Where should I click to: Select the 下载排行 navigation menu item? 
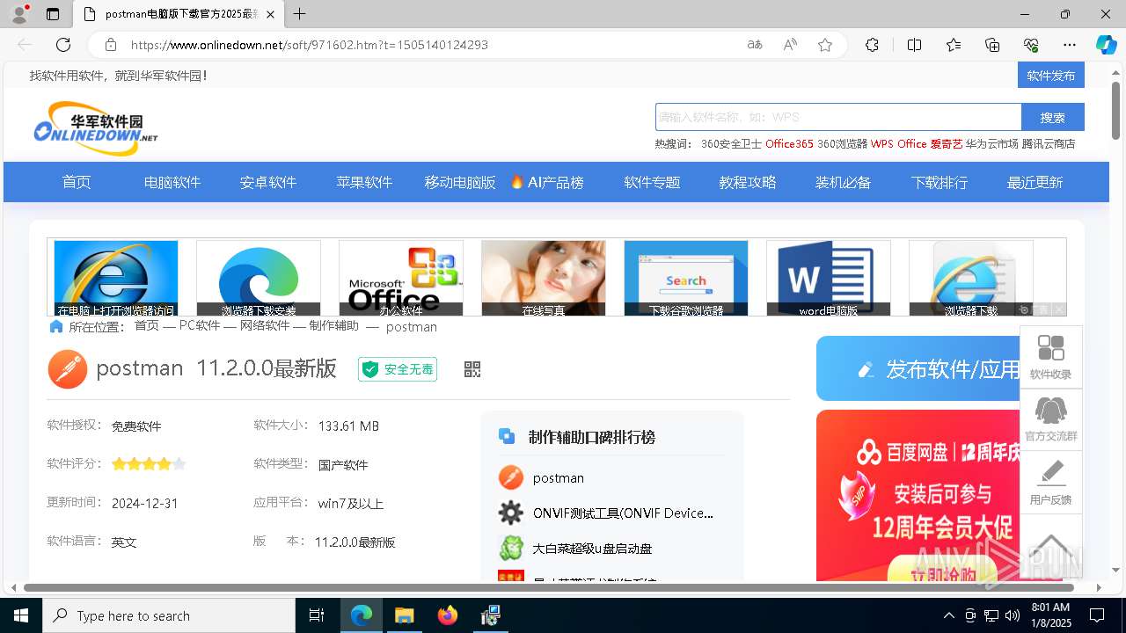click(940, 182)
